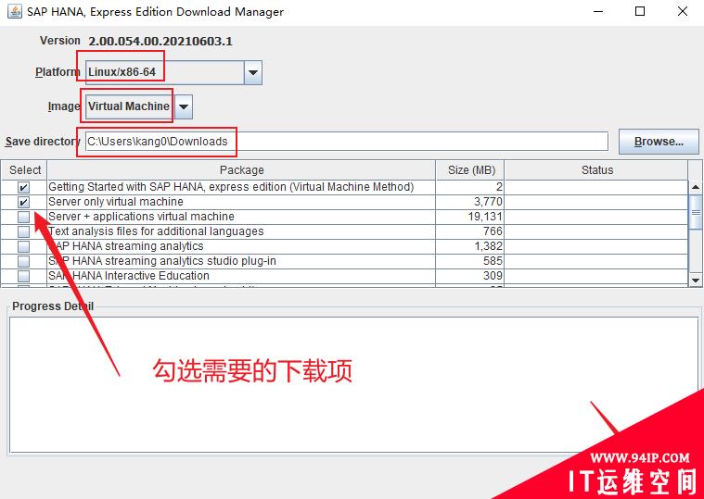Select the 'Server + applications virtual machine' row text
This screenshot has width=704, height=499.
click(141, 217)
